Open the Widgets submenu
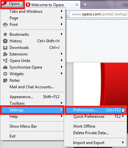This screenshot has width=128, height=148. click(x=33, y=74)
